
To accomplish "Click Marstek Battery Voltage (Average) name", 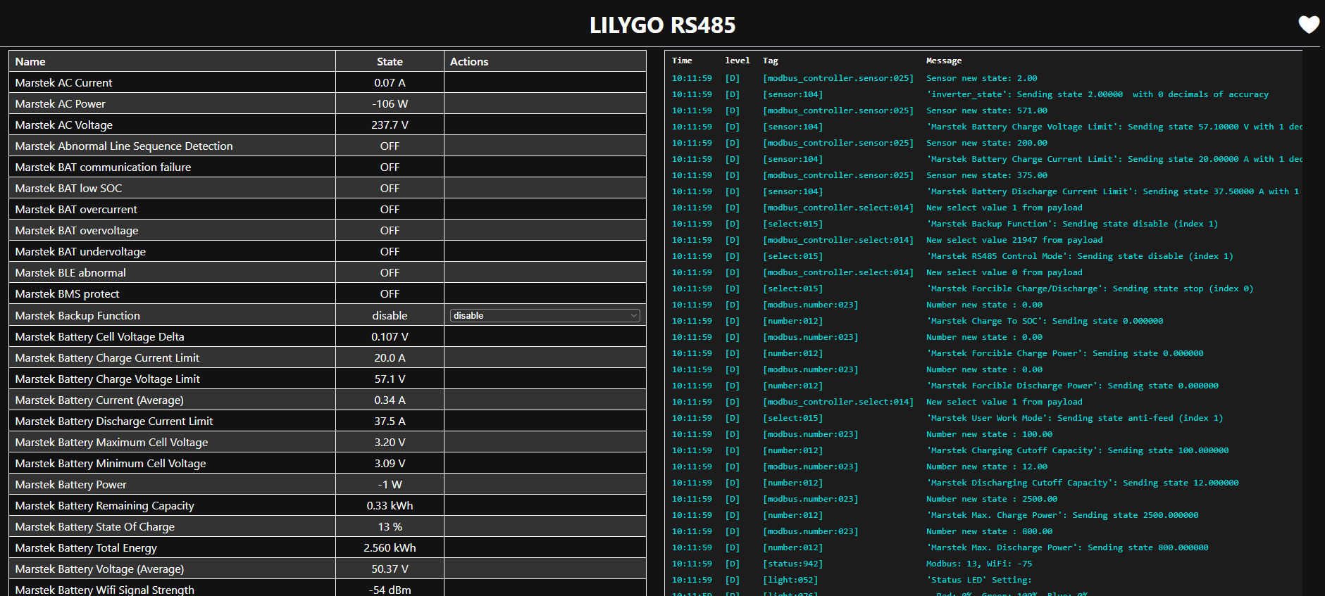I will pos(99,569).
